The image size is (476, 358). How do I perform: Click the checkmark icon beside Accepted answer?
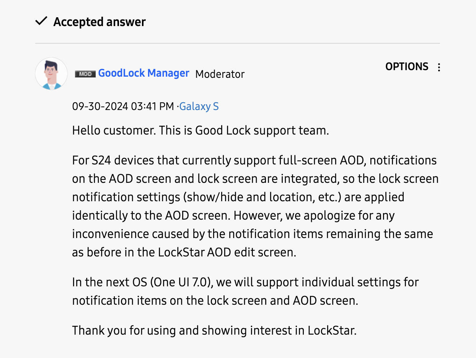point(41,22)
